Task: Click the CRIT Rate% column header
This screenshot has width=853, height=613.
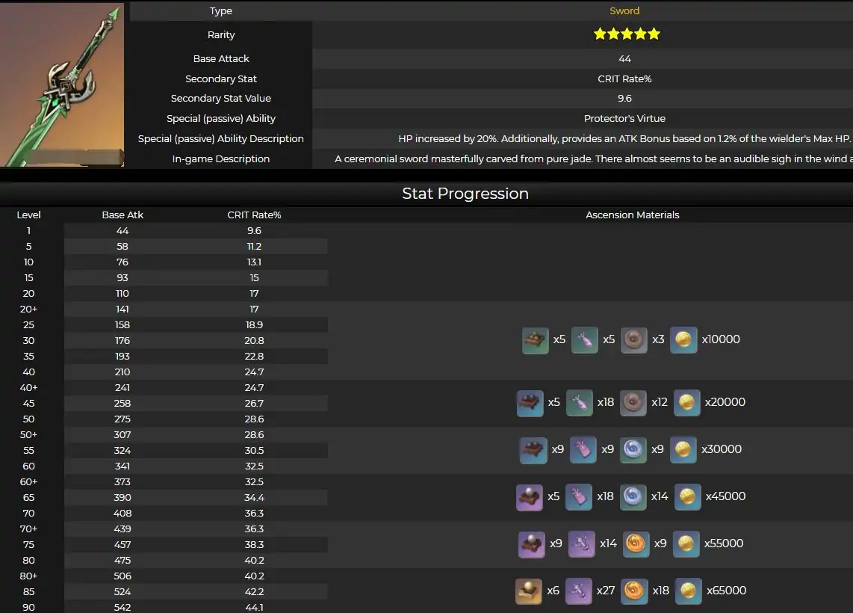Action: pyautogui.click(x=254, y=215)
